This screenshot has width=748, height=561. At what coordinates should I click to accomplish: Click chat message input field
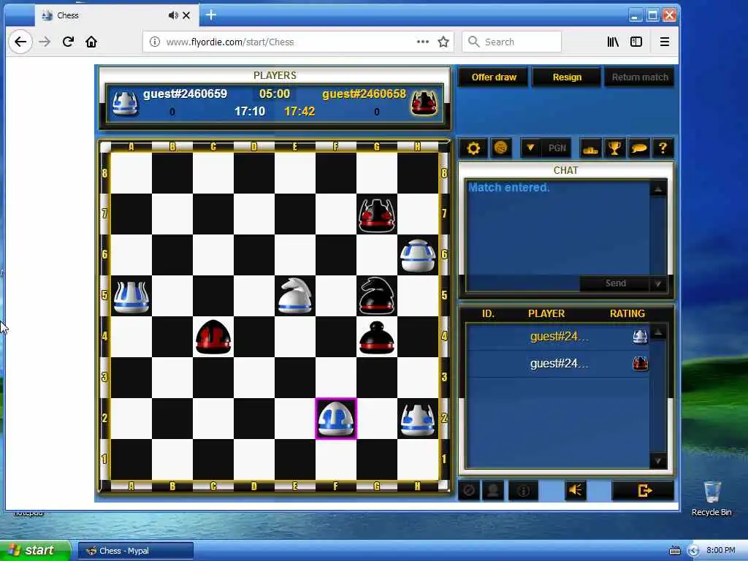coord(523,283)
